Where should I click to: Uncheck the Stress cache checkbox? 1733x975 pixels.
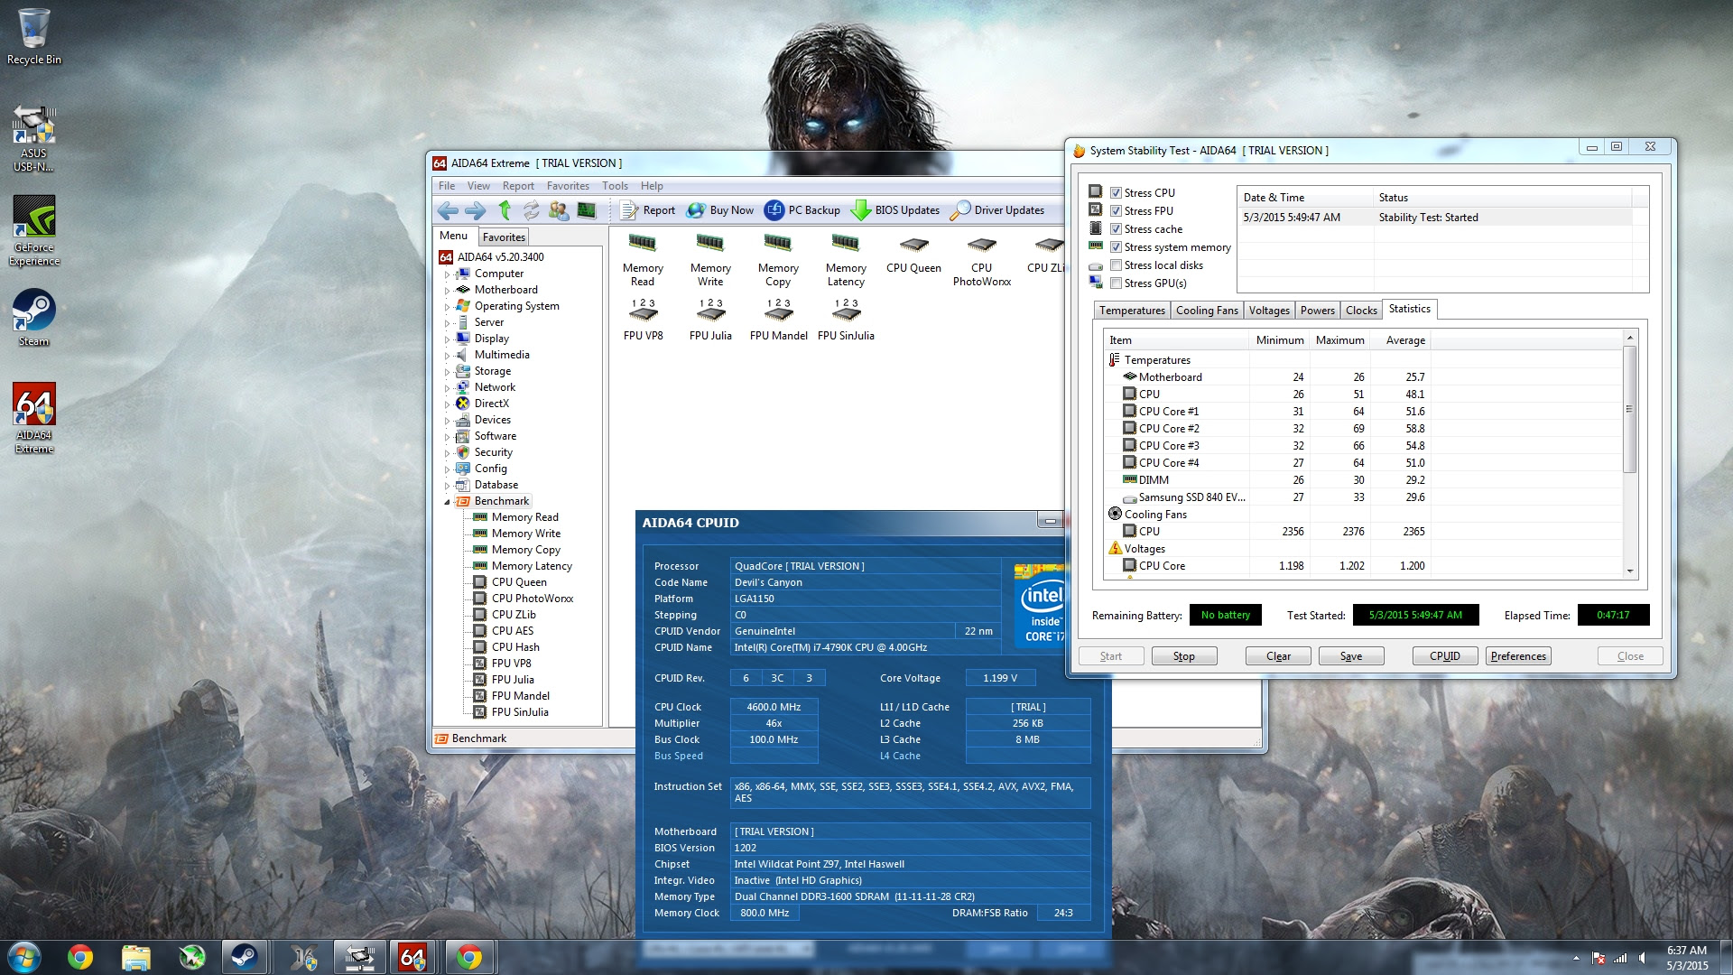pyautogui.click(x=1116, y=228)
